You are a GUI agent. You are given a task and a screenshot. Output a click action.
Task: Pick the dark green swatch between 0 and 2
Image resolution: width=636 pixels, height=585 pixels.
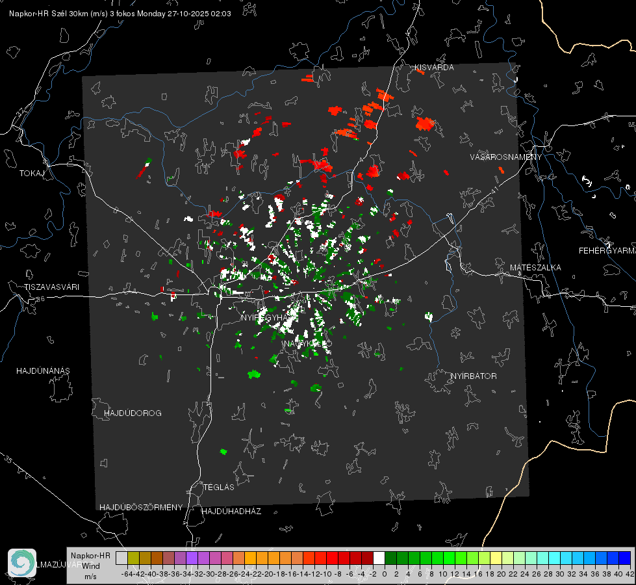(x=390, y=558)
